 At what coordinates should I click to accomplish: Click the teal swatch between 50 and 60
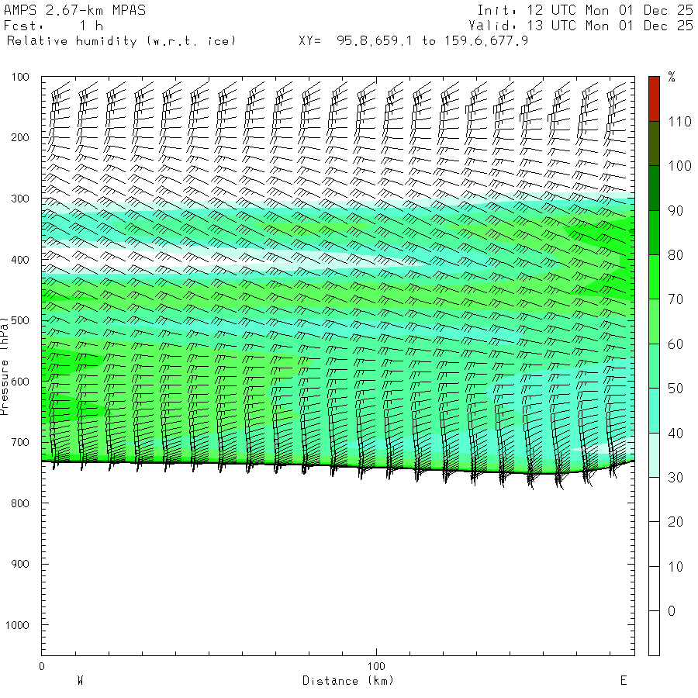tap(654, 366)
